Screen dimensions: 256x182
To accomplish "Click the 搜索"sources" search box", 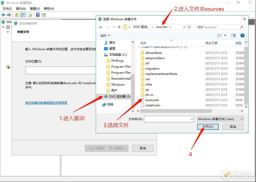I will [x=220, y=27].
